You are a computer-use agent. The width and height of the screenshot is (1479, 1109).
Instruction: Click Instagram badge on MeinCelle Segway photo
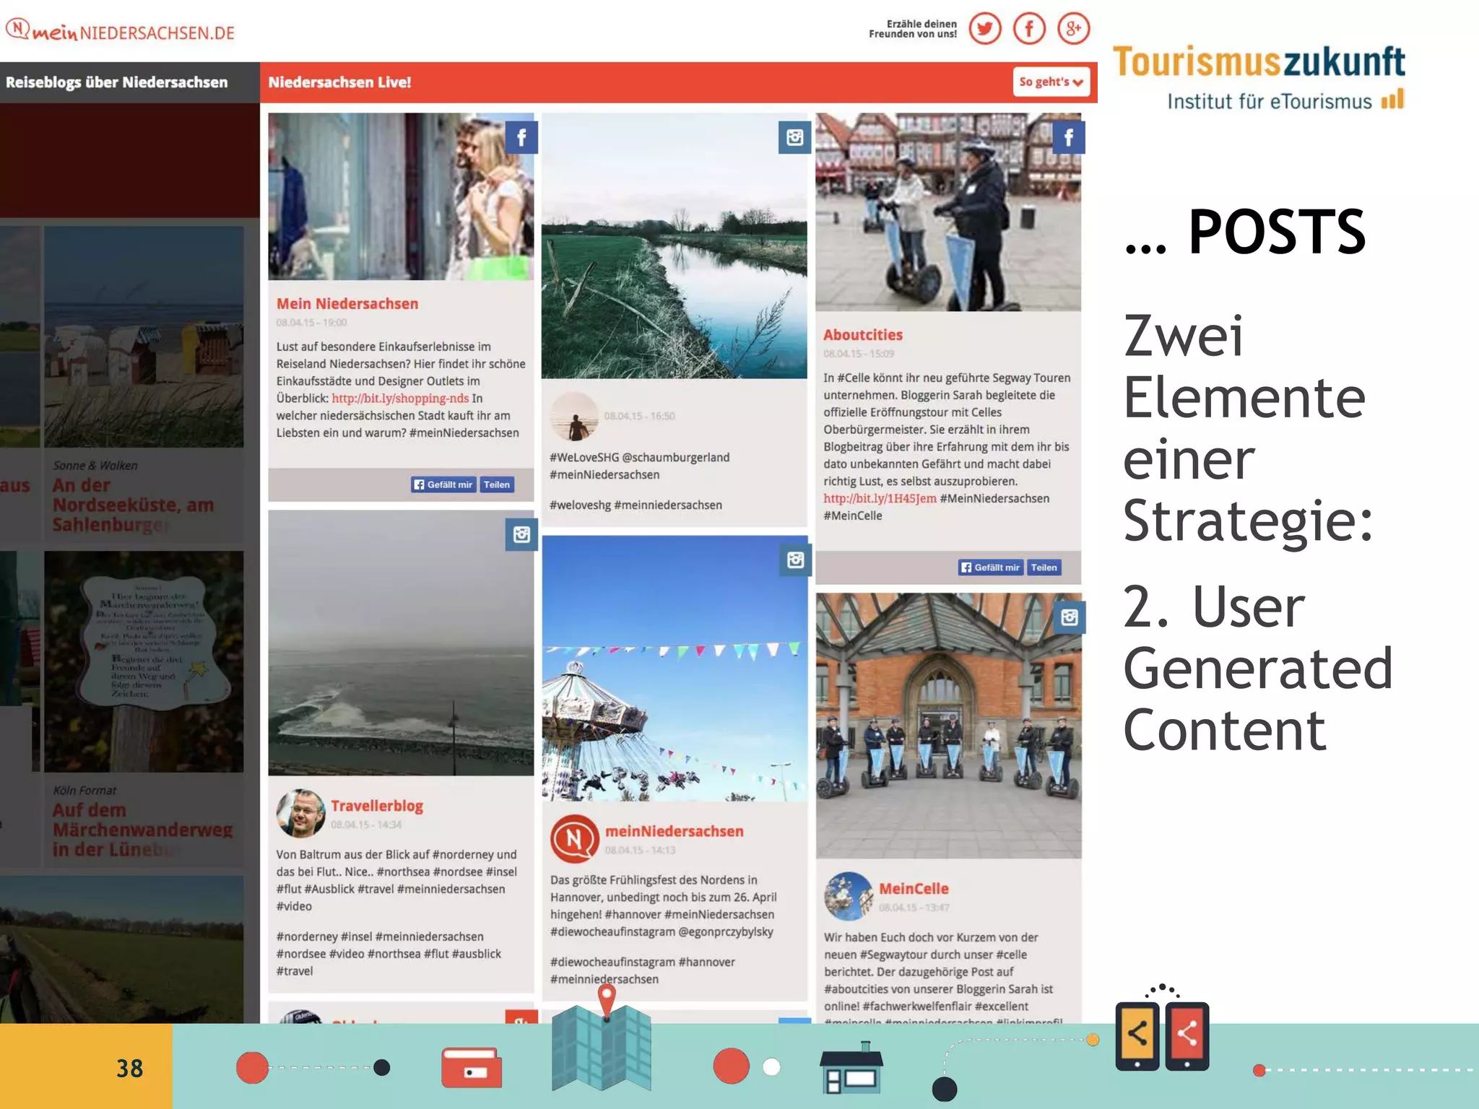point(1069,617)
